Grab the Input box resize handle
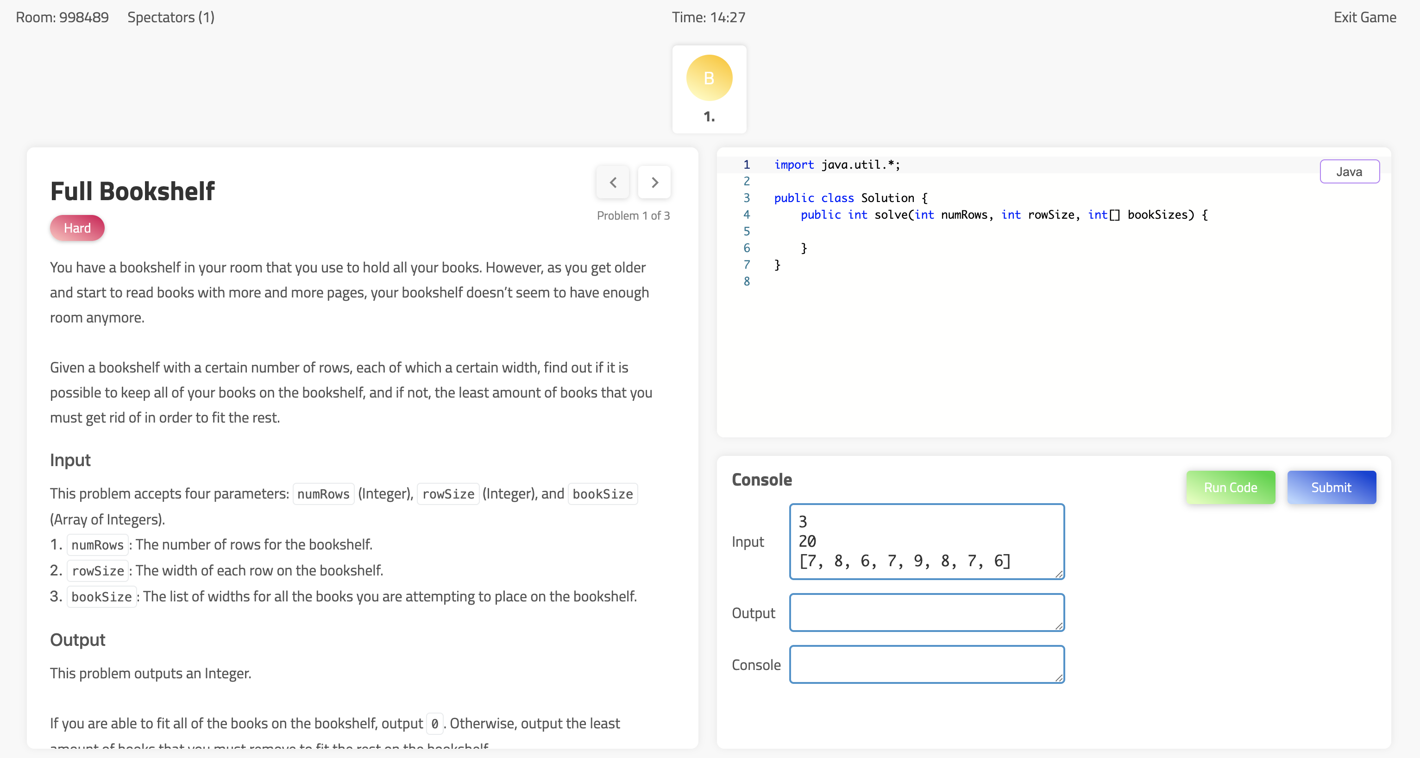Image resolution: width=1420 pixels, height=758 pixels. (1059, 574)
